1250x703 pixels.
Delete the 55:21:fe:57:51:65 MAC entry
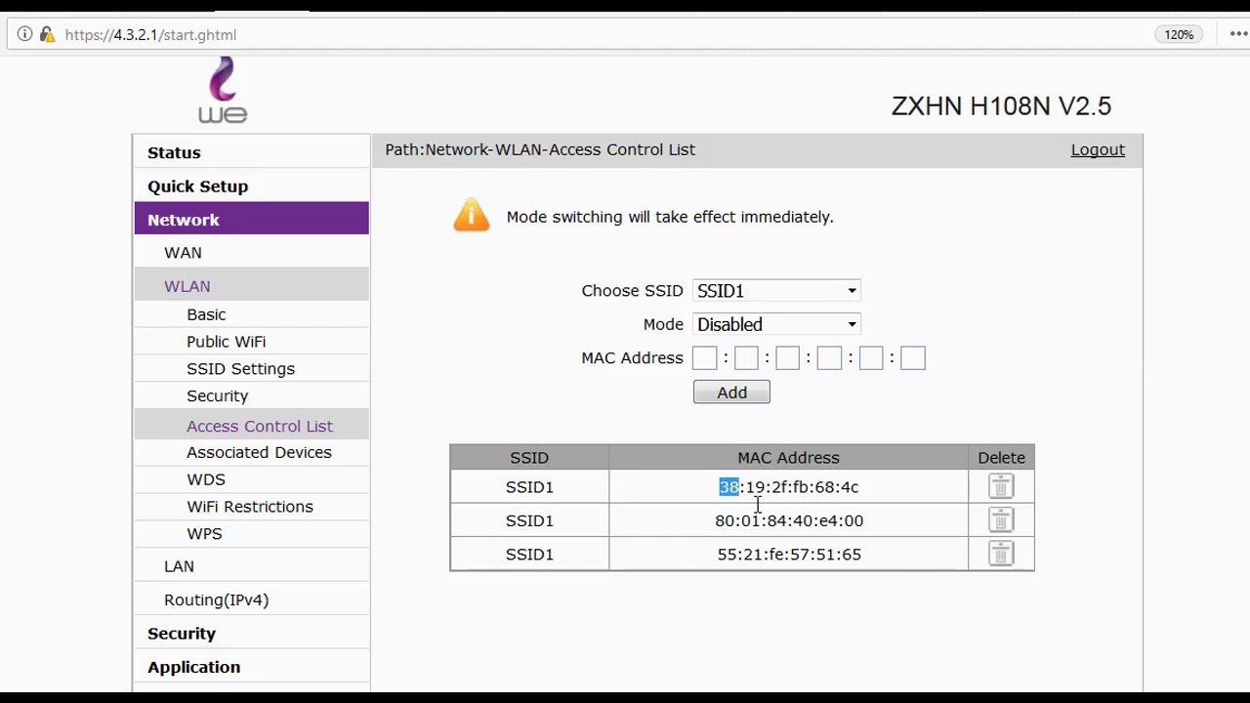click(1000, 554)
